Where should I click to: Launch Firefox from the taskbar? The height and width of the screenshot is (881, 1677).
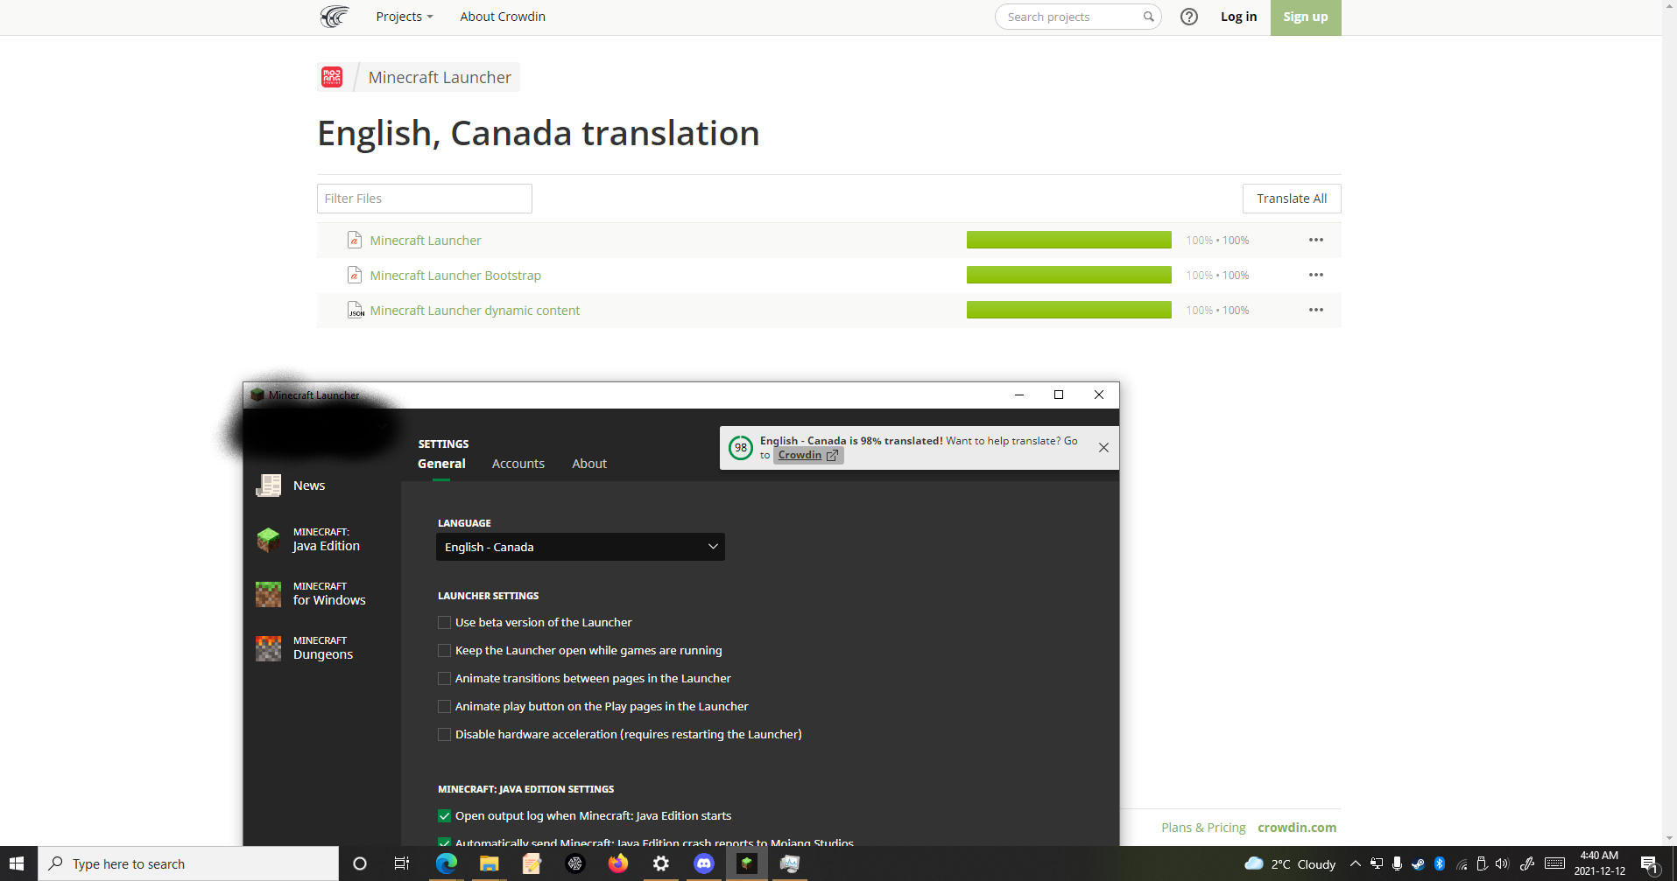coord(618,864)
